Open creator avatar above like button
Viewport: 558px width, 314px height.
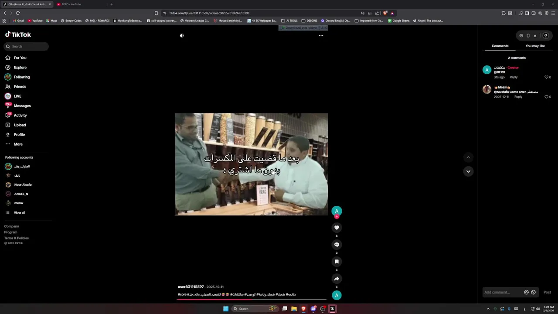click(337, 212)
